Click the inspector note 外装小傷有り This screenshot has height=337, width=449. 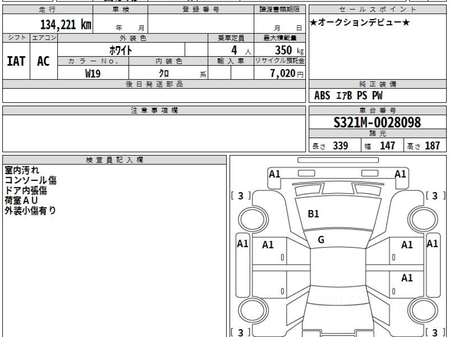(x=30, y=210)
